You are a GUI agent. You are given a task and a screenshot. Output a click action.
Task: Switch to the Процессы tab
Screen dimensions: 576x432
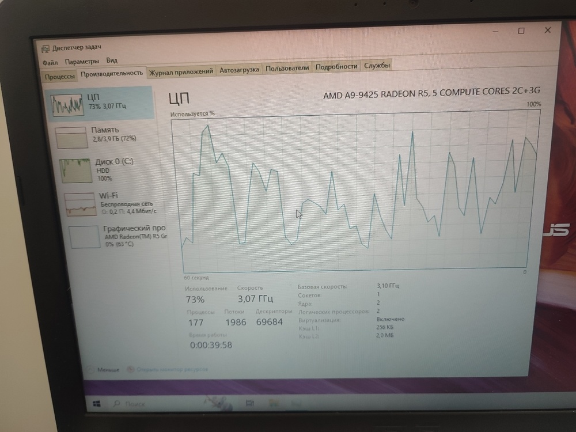pos(60,76)
